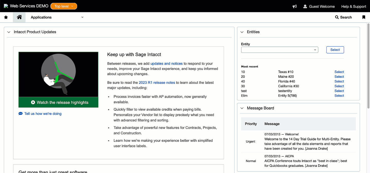370x173 pixels.
Task: Select the California #30 entity
Action: 339,86
